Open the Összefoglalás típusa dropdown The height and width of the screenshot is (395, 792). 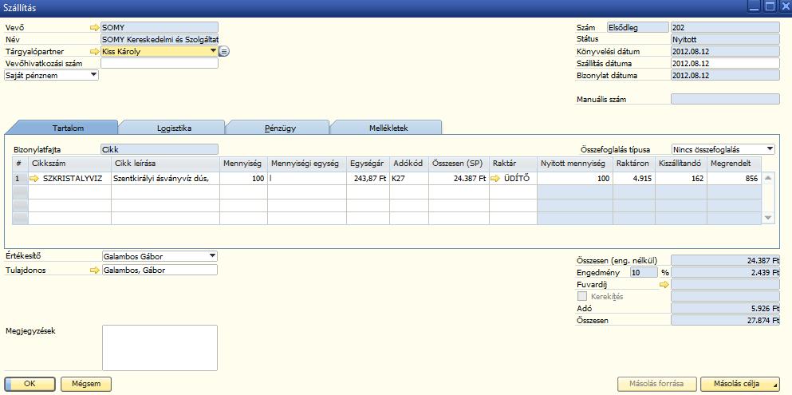pyautogui.click(x=770, y=149)
